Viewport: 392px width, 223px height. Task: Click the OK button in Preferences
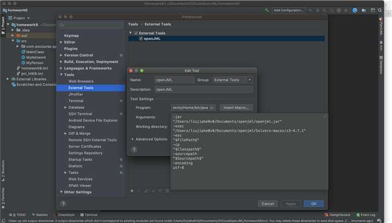[314, 204]
